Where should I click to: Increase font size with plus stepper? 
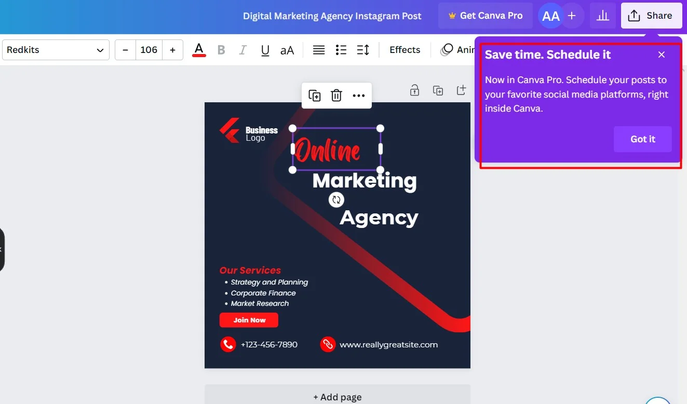pyautogui.click(x=172, y=49)
